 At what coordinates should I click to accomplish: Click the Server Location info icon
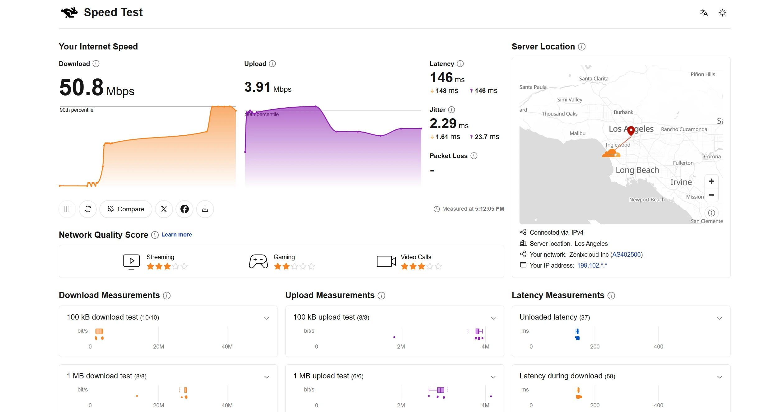click(582, 47)
